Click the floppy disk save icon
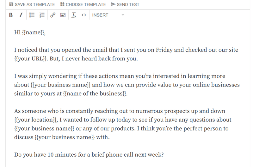This screenshot has width=253, height=167. 11,4
